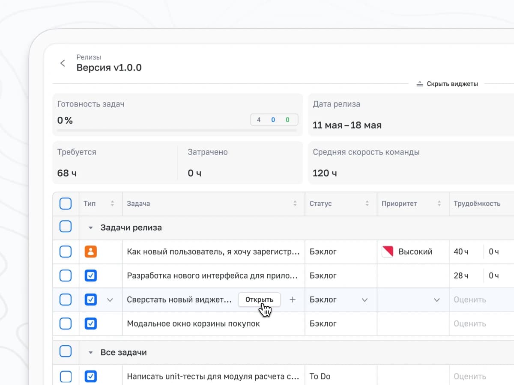
Task: Select checkbox for Модальное окно корзины покупок
Action: pos(66,324)
